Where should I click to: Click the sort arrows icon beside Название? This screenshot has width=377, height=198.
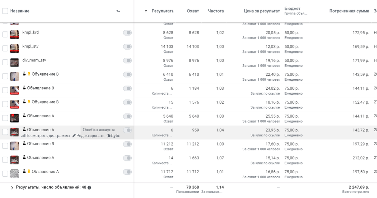pyautogui.click(x=118, y=11)
